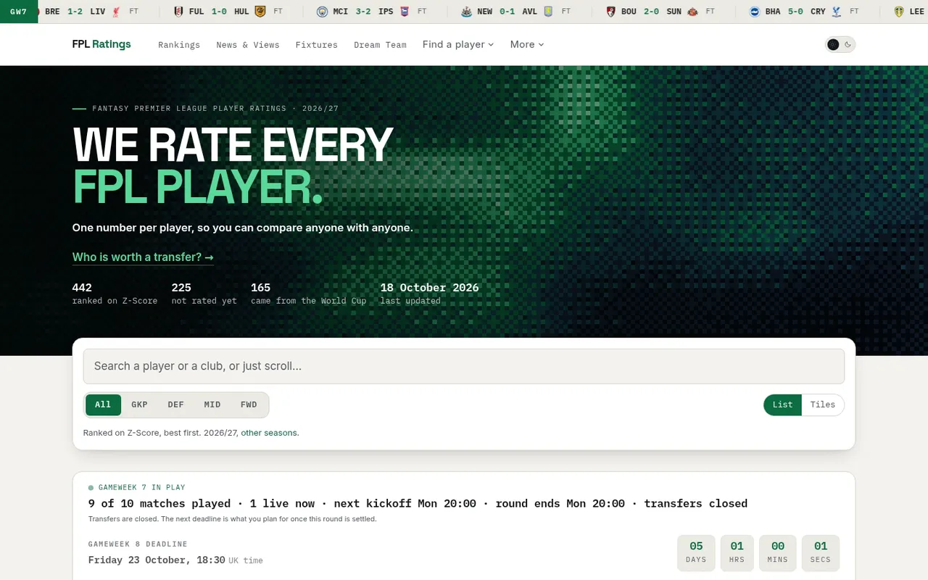This screenshot has width=928, height=580.
Task: Click the BHA 5-0 CRY score
Action: (795, 12)
